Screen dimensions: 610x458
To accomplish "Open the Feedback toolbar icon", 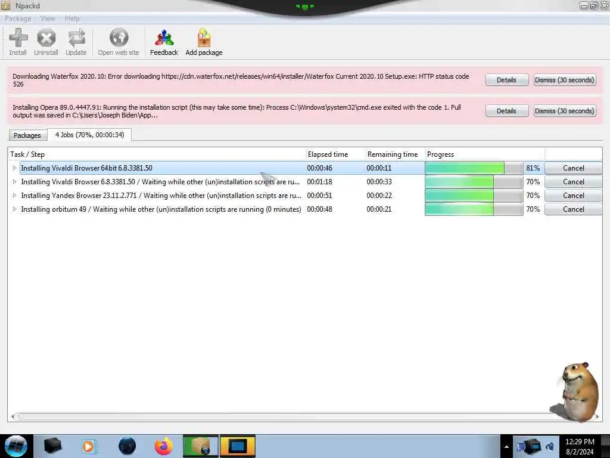I will (x=164, y=42).
